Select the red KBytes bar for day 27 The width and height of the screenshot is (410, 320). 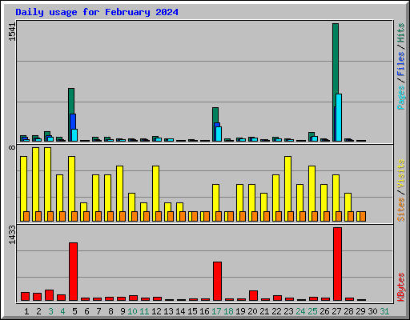(x=337, y=264)
